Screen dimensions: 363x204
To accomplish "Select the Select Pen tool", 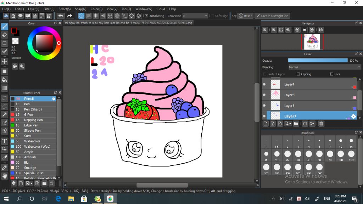I will point(5,122).
